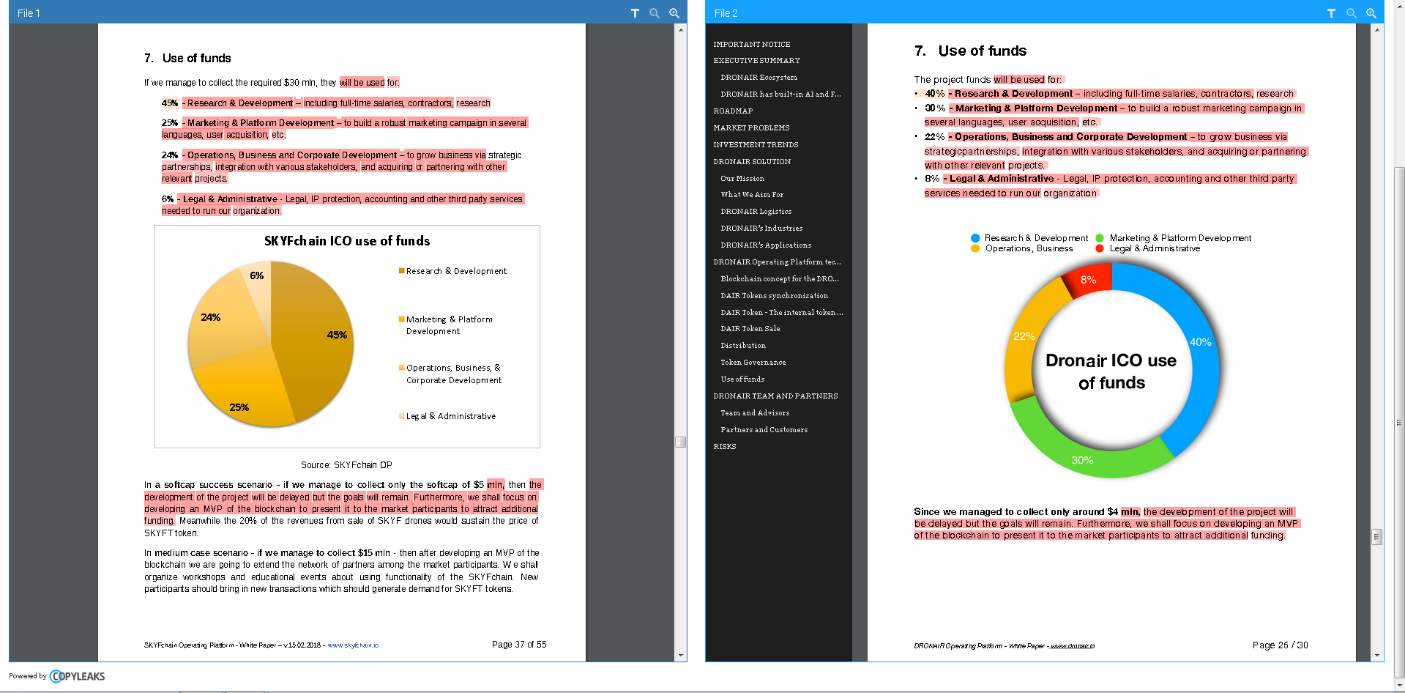Click the red 8% segment of Dronair donut
Viewport: 1405px width, 693px height.
point(1089,280)
